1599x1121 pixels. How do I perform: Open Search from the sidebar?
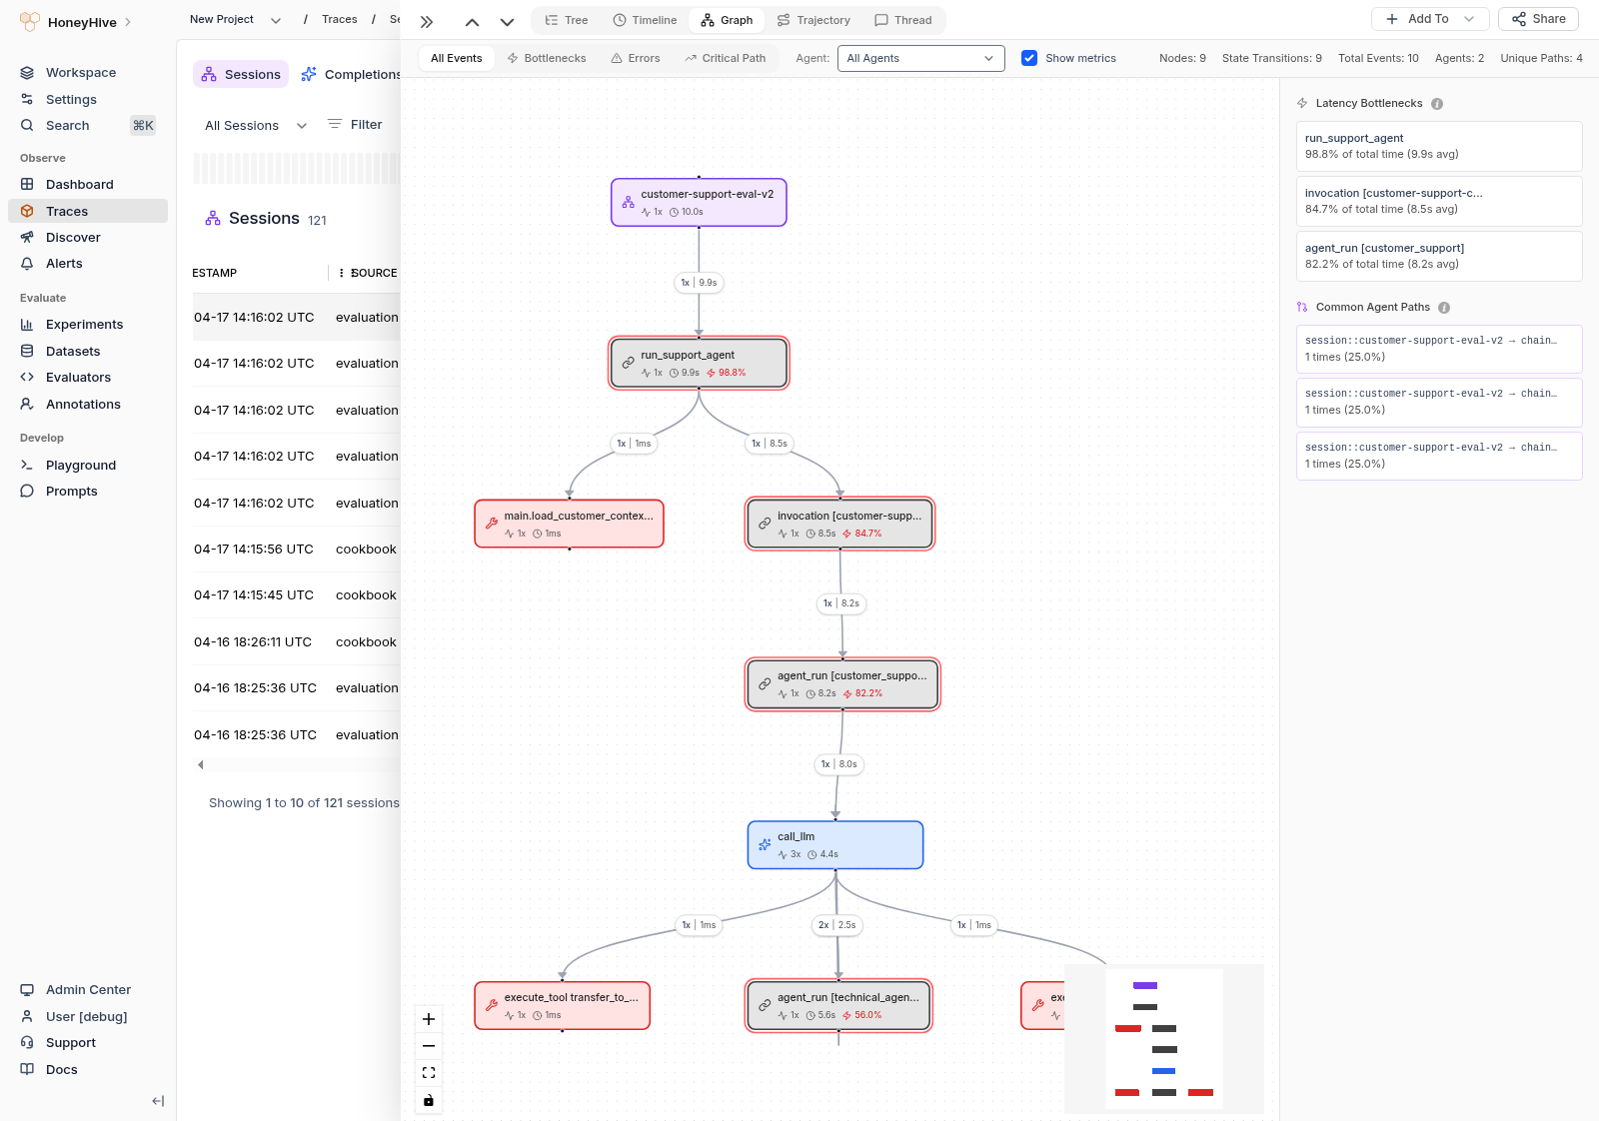(x=67, y=125)
